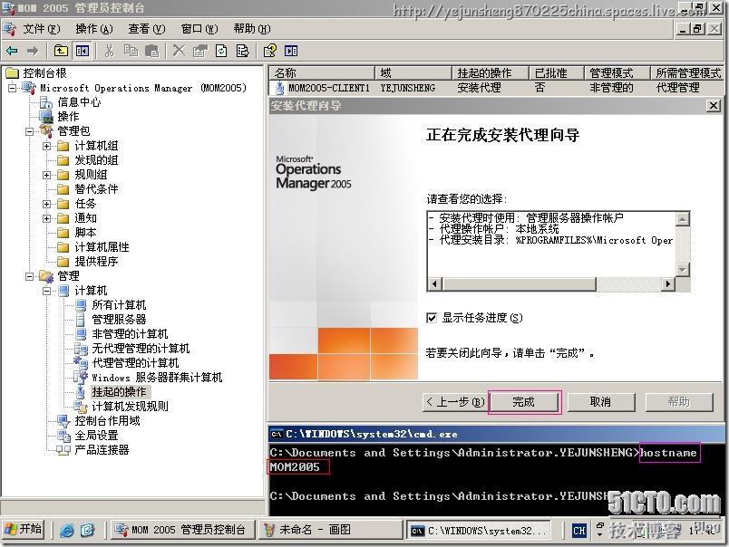Select 脚本 folder in tree
The image size is (729, 547).
click(85, 233)
